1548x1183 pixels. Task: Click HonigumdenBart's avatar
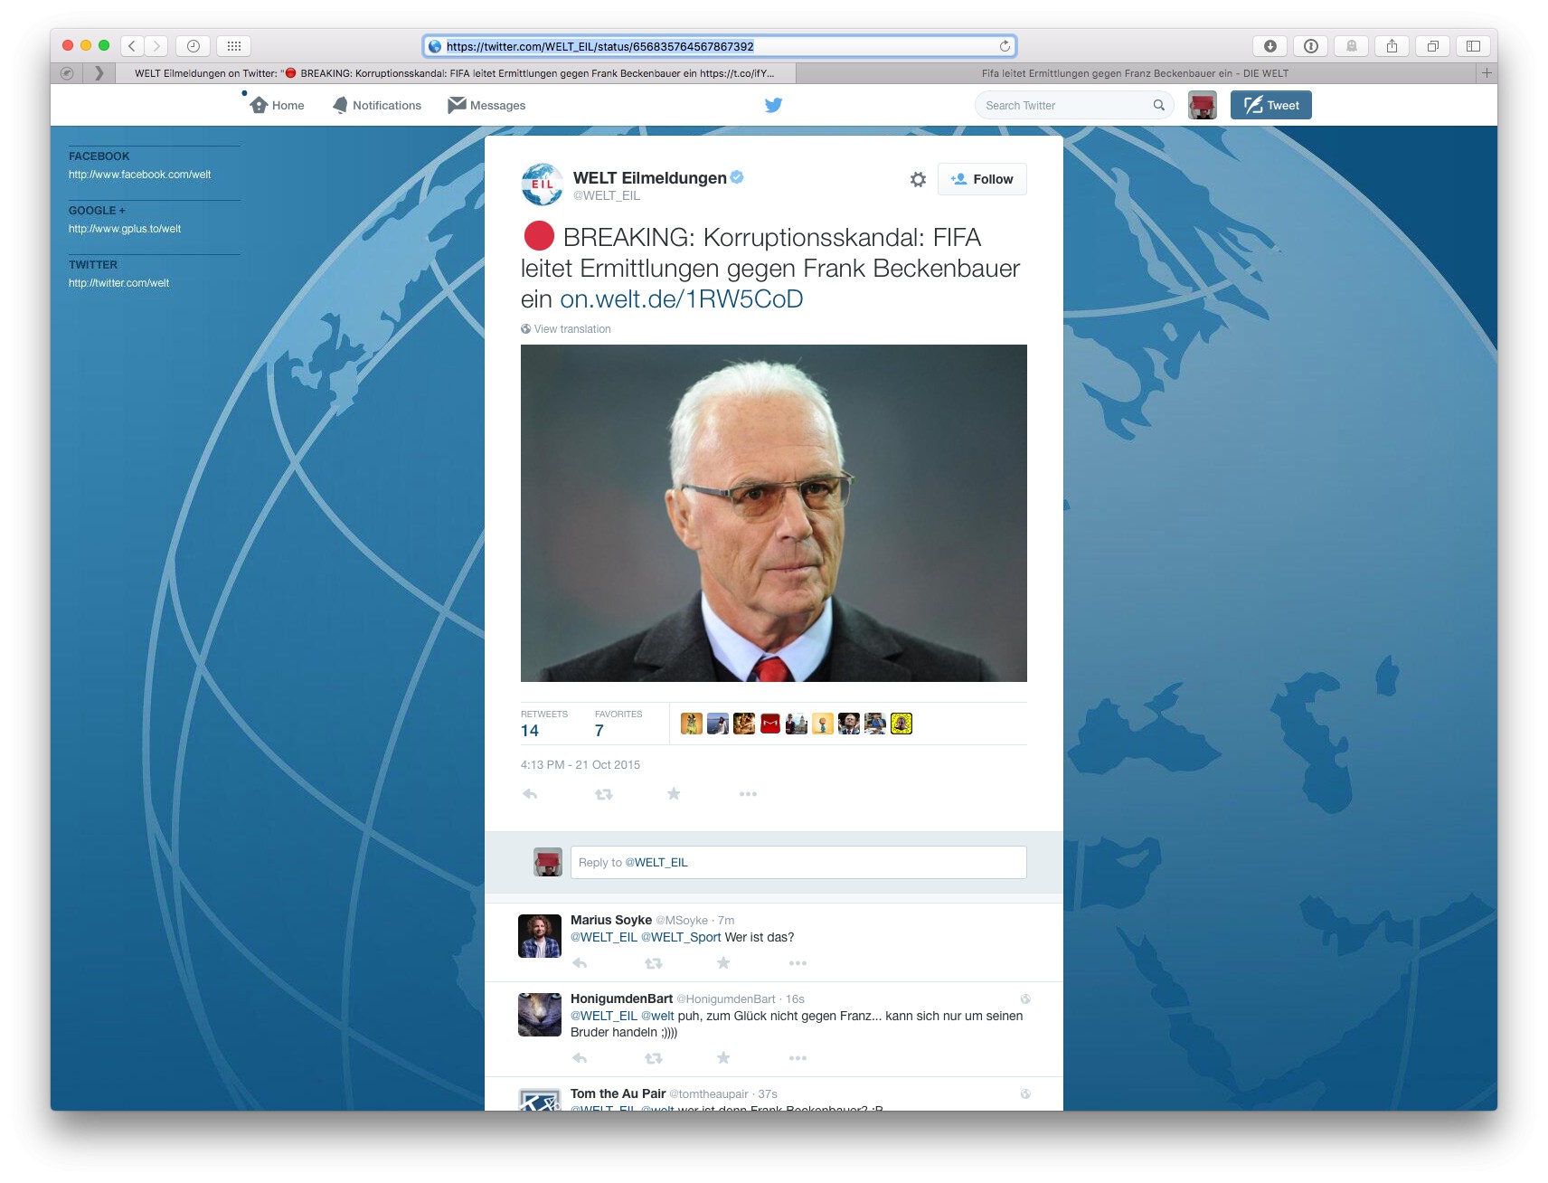click(x=540, y=1014)
